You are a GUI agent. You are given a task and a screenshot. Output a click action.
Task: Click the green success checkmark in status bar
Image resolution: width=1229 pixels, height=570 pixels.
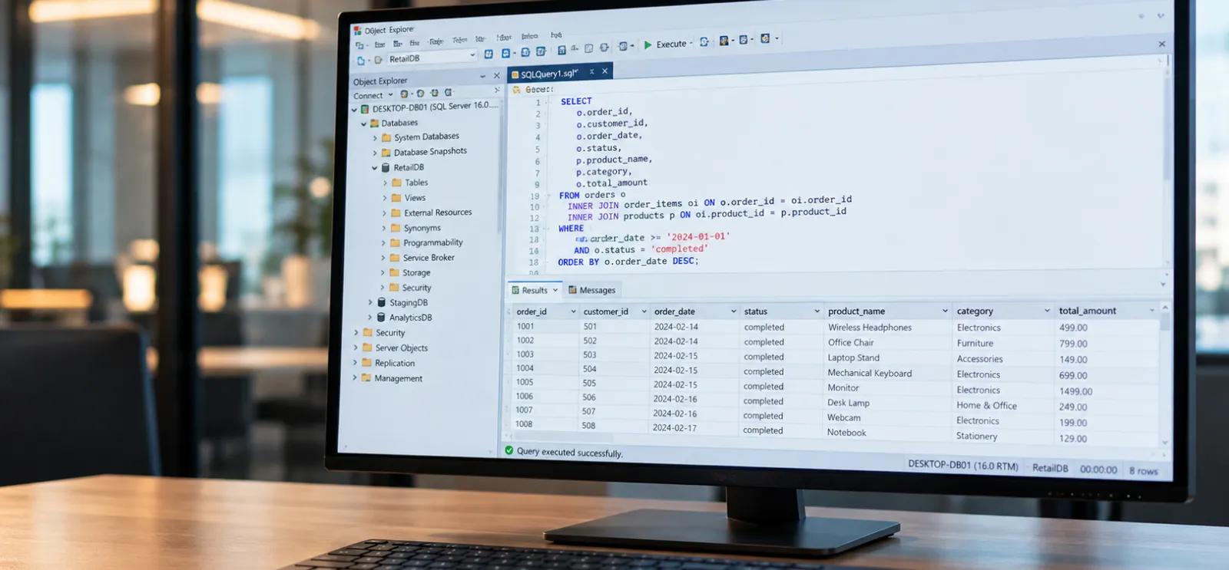coord(508,450)
